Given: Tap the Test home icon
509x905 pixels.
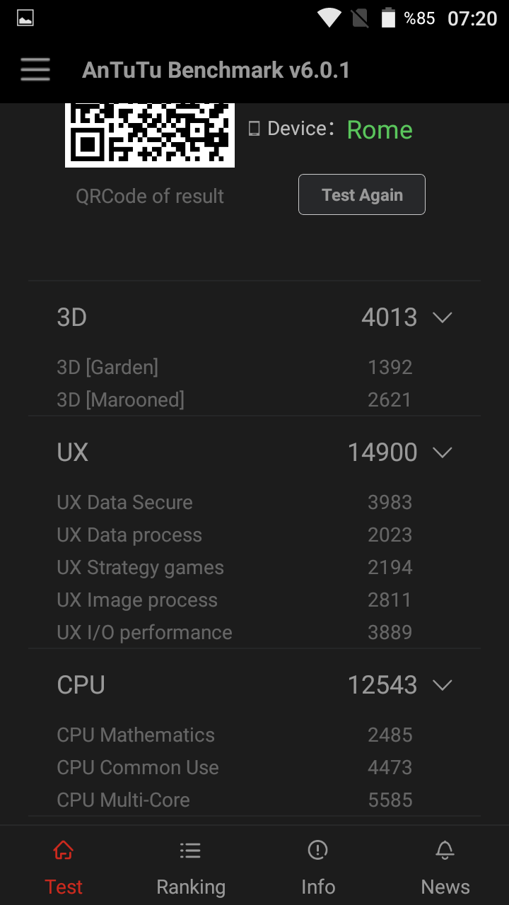Looking at the screenshot, I should [x=64, y=850].
